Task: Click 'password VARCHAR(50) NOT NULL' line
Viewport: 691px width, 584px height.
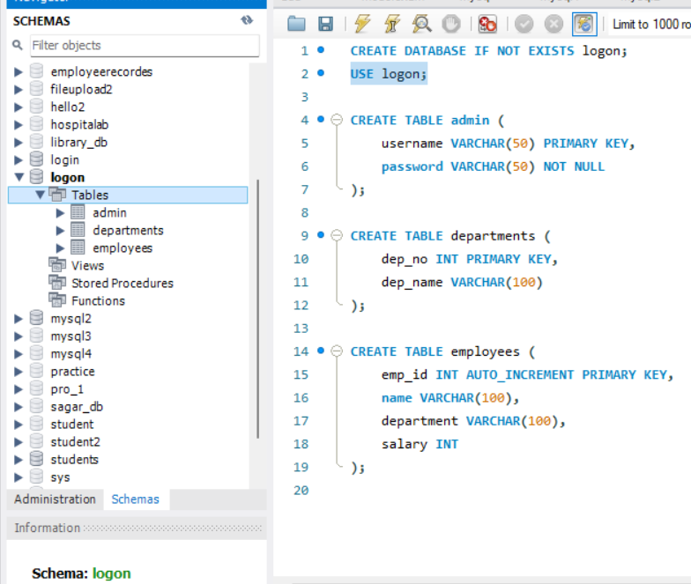Action: click(494, 166)
